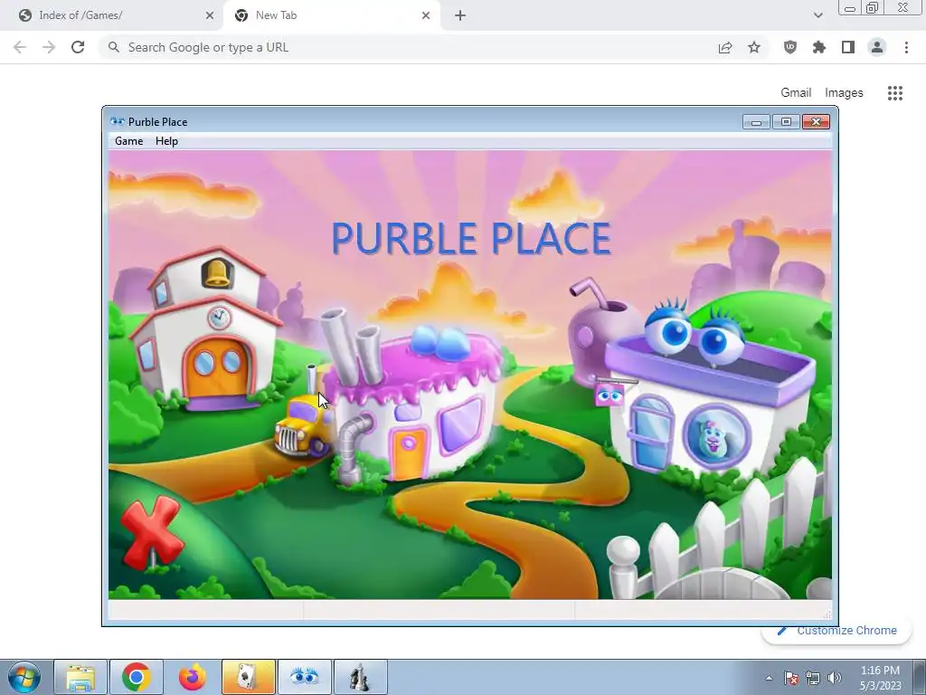Viewport: 926px width, 695px height.
Task: Open Windows Explorer from the taskbar
Action: click(80, 677)
